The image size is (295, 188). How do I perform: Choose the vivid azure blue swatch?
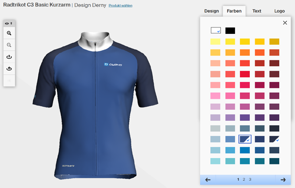click(245, 150)
